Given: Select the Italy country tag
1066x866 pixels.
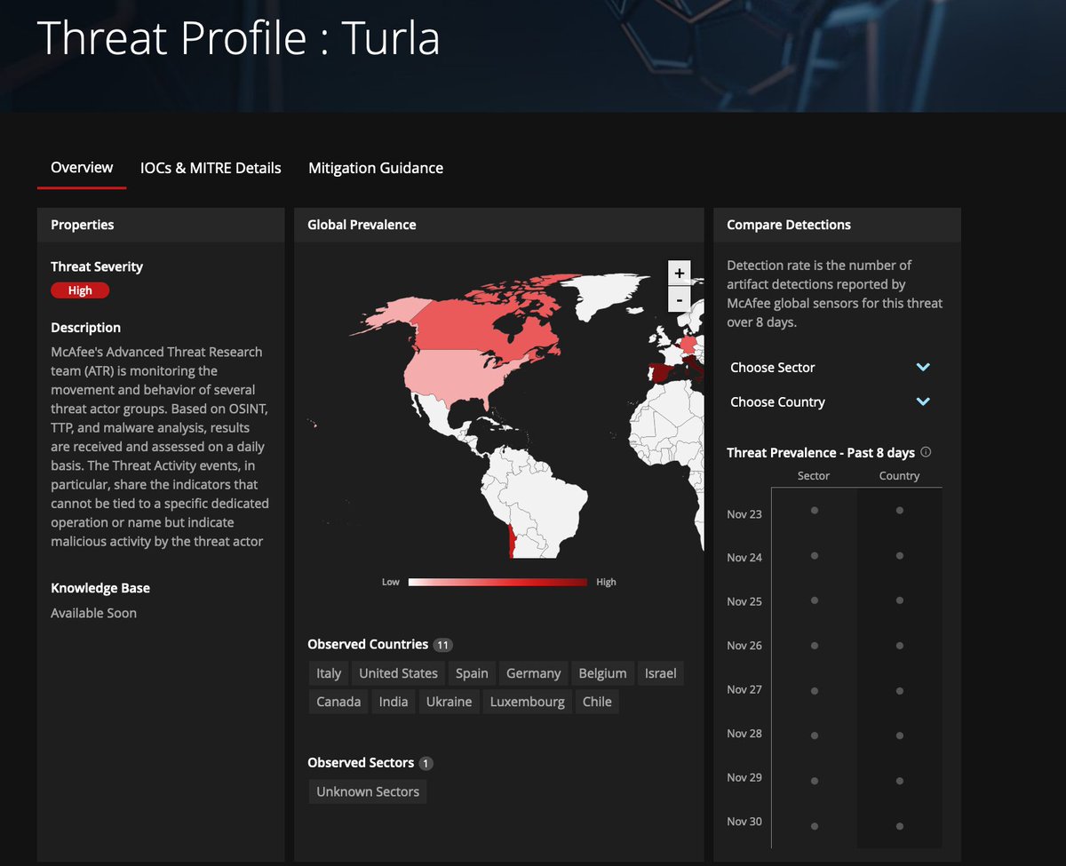Looking at the screenshot, I should 329,673.
